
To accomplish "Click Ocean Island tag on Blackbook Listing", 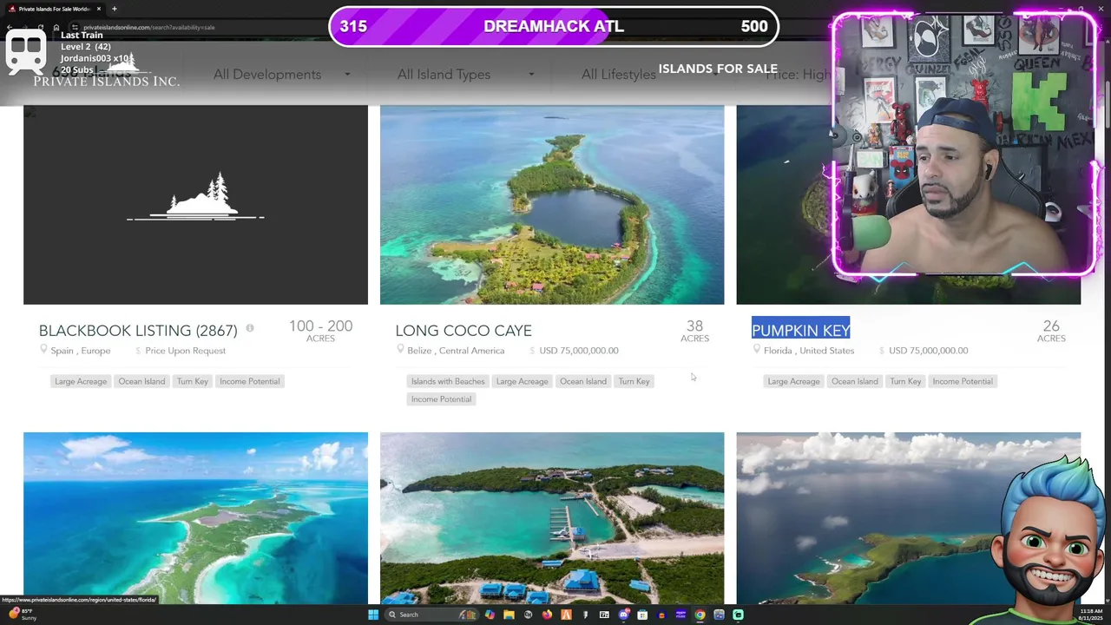I will pos(141,381).
